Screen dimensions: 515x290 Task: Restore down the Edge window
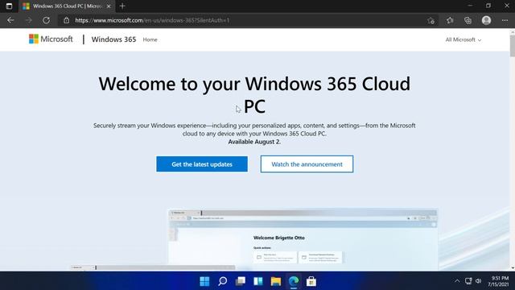pyautogui.click(x=488, y=6)
